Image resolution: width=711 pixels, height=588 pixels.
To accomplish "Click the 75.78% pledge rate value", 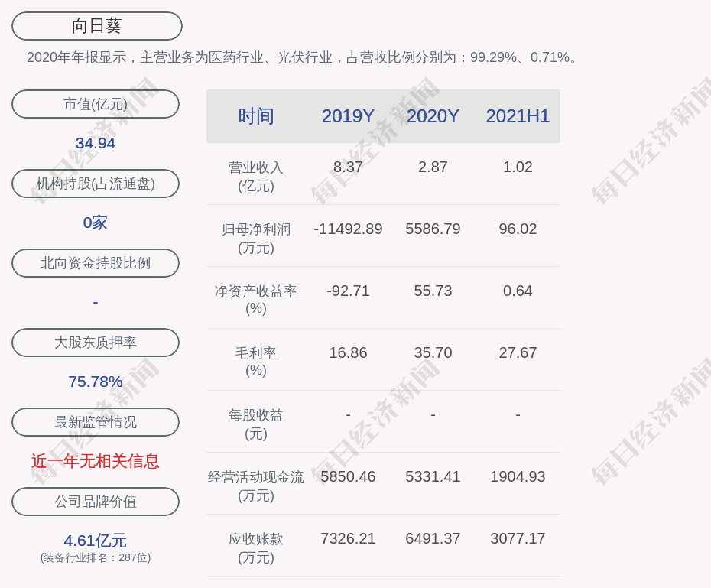I will coord(96,382).
